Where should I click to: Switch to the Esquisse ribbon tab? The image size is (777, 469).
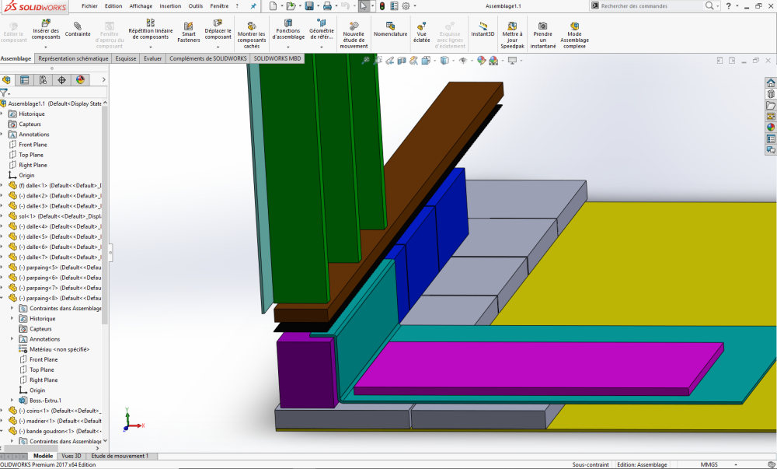pos(126,58)
